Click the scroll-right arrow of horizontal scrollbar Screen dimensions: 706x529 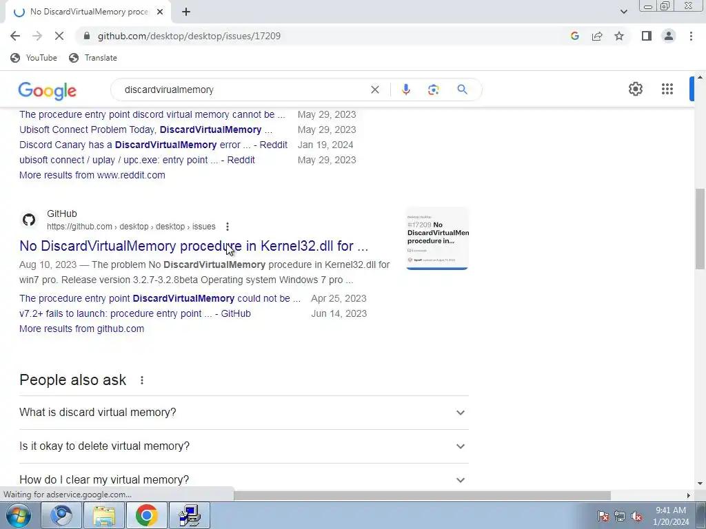click(688, 495)
